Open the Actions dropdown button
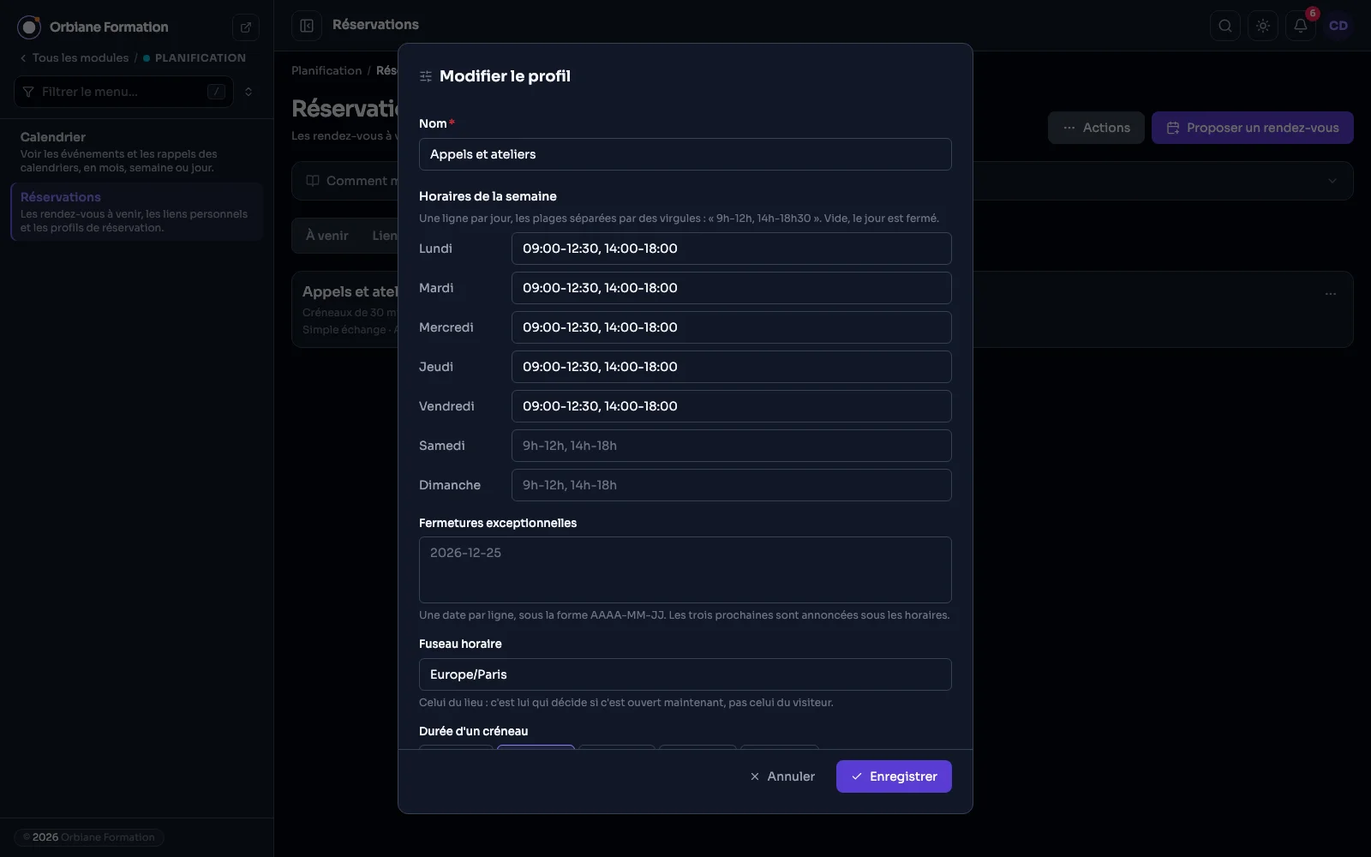 click(x=1096, y=128)
